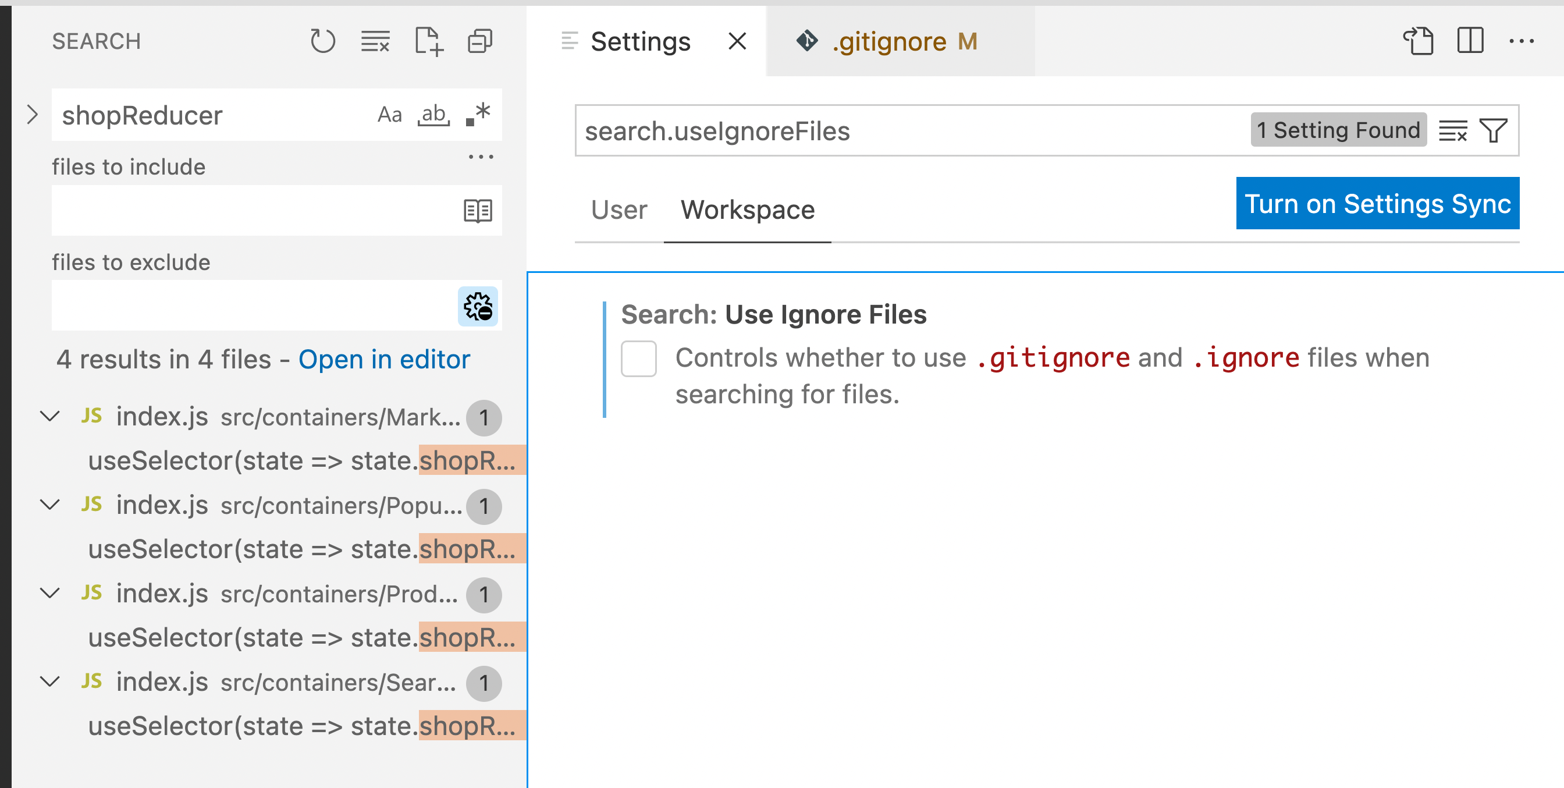The height and width of the screenshot is (788, 1564).
Task: Open the settings filter options
Action: (1494, 130)
